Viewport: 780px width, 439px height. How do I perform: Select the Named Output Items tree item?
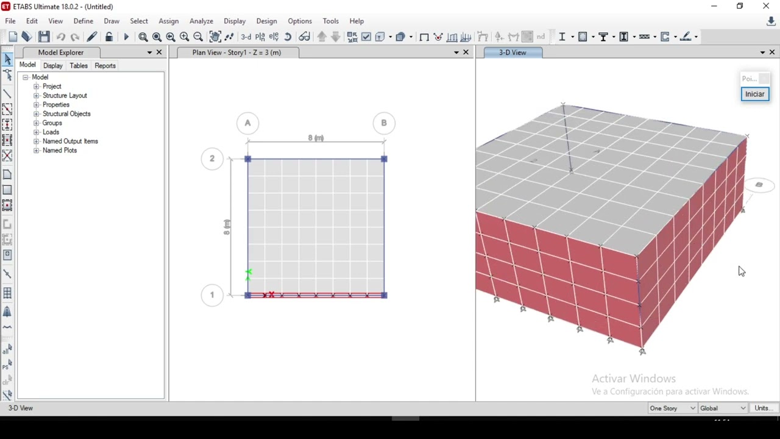coord(70,141)
